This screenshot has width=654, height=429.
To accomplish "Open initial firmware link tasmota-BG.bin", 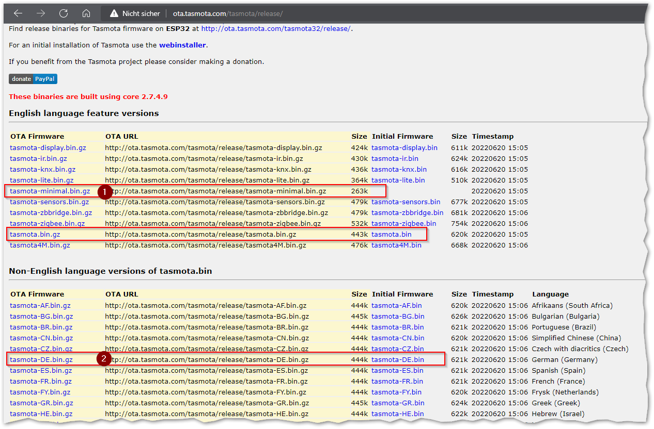I will [398, 317].
